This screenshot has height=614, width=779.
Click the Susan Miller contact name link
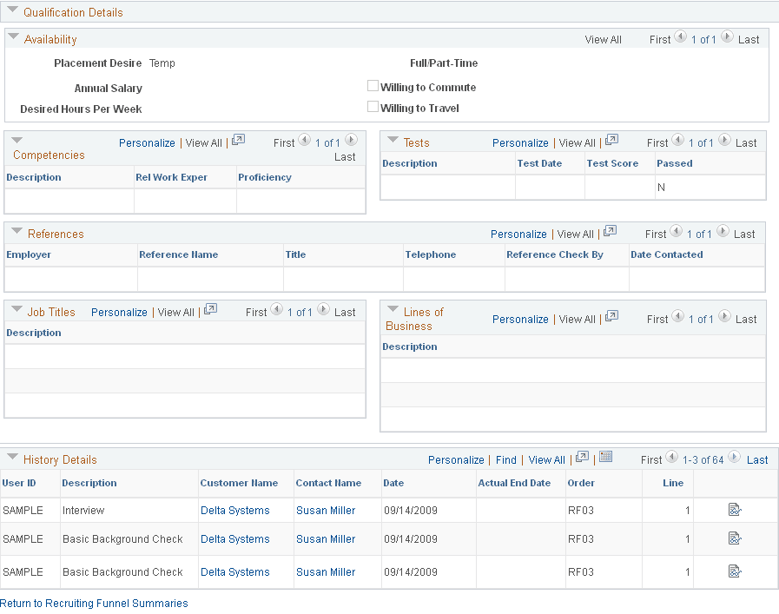click(x=325, y=510)
